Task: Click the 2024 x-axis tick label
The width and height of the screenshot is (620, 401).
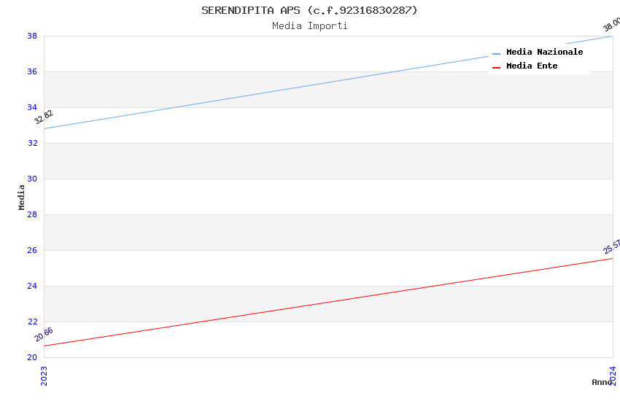Action: click(613, 375)
